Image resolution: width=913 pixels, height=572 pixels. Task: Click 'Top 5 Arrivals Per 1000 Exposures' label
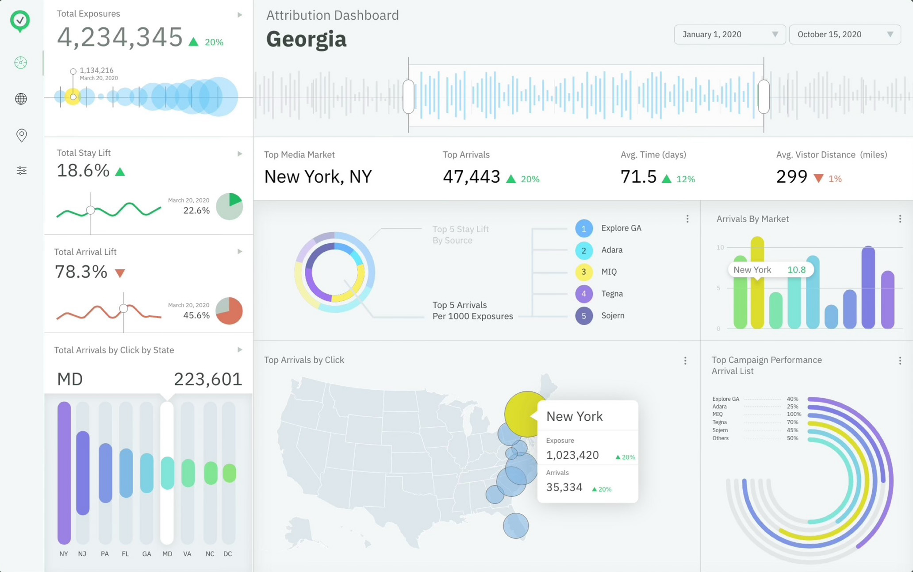(473, 311)
